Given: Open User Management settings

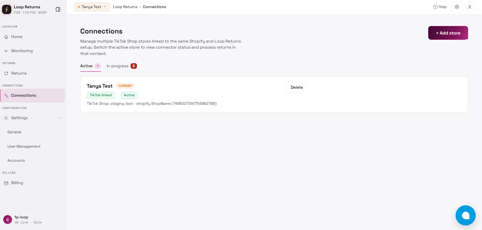Looking at the screenshot, I should pos(24,146).
